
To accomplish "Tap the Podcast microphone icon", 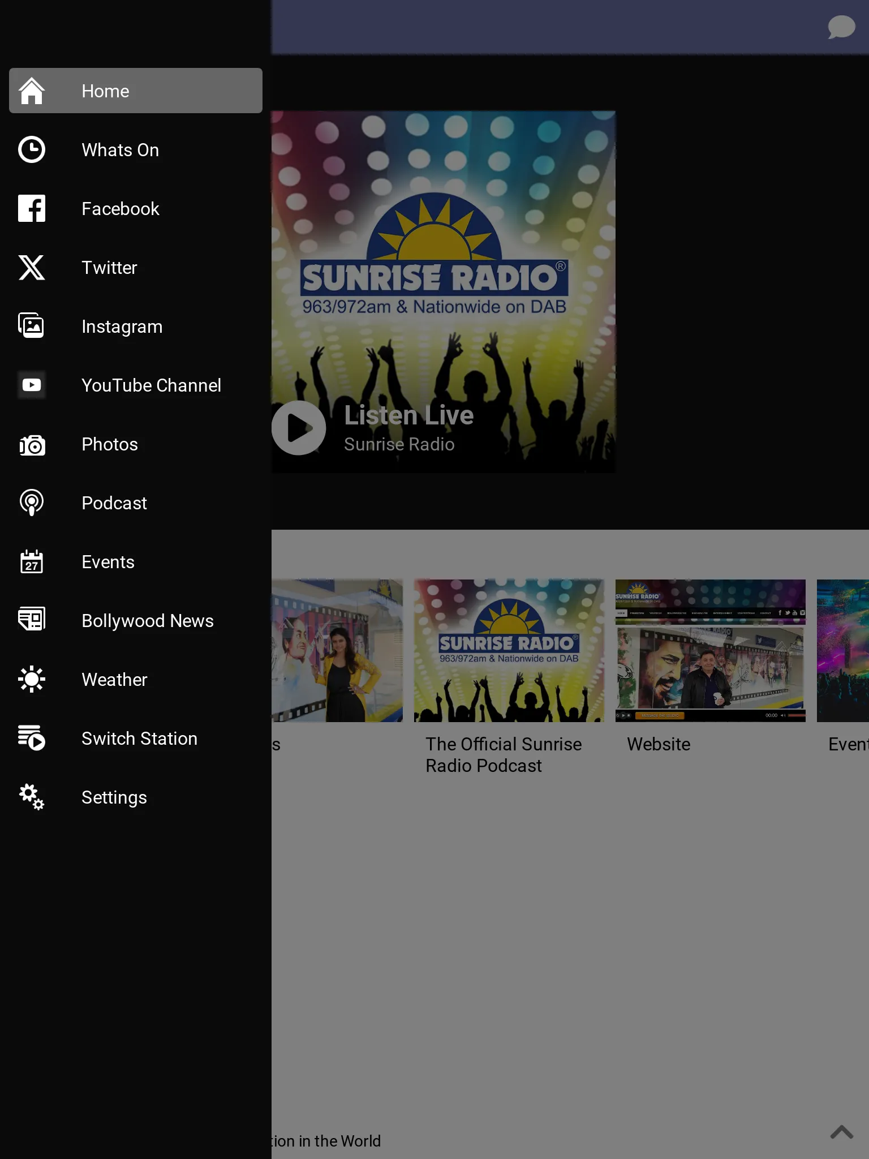I will (32, 503).
